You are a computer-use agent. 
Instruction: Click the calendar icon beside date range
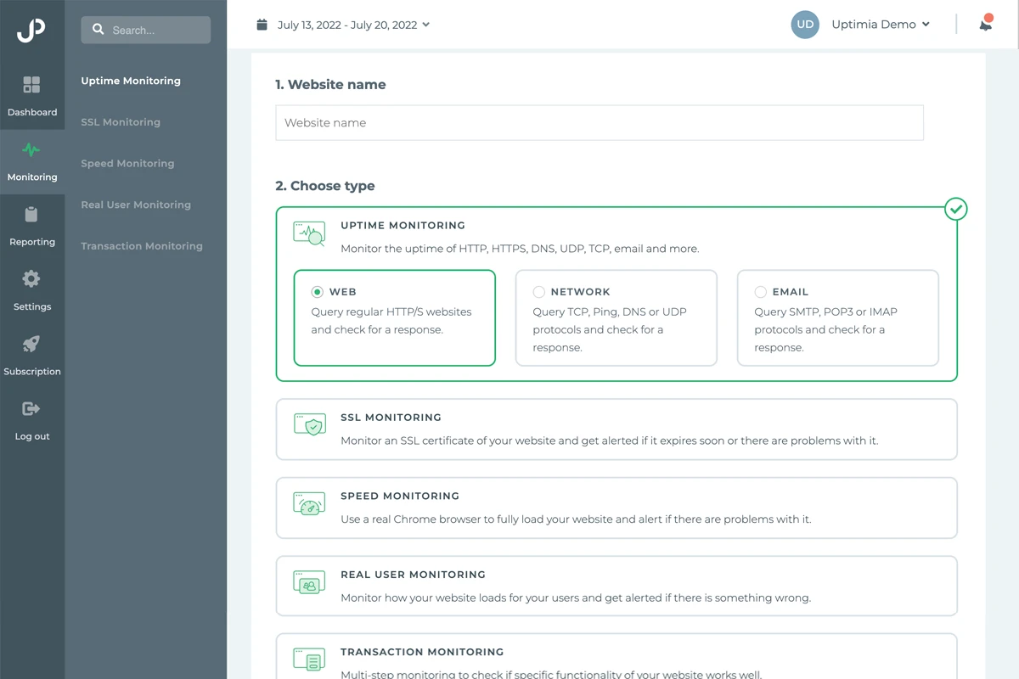click(262, 25)
